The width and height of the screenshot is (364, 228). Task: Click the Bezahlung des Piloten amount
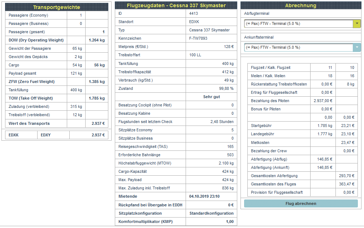[322, 101]
